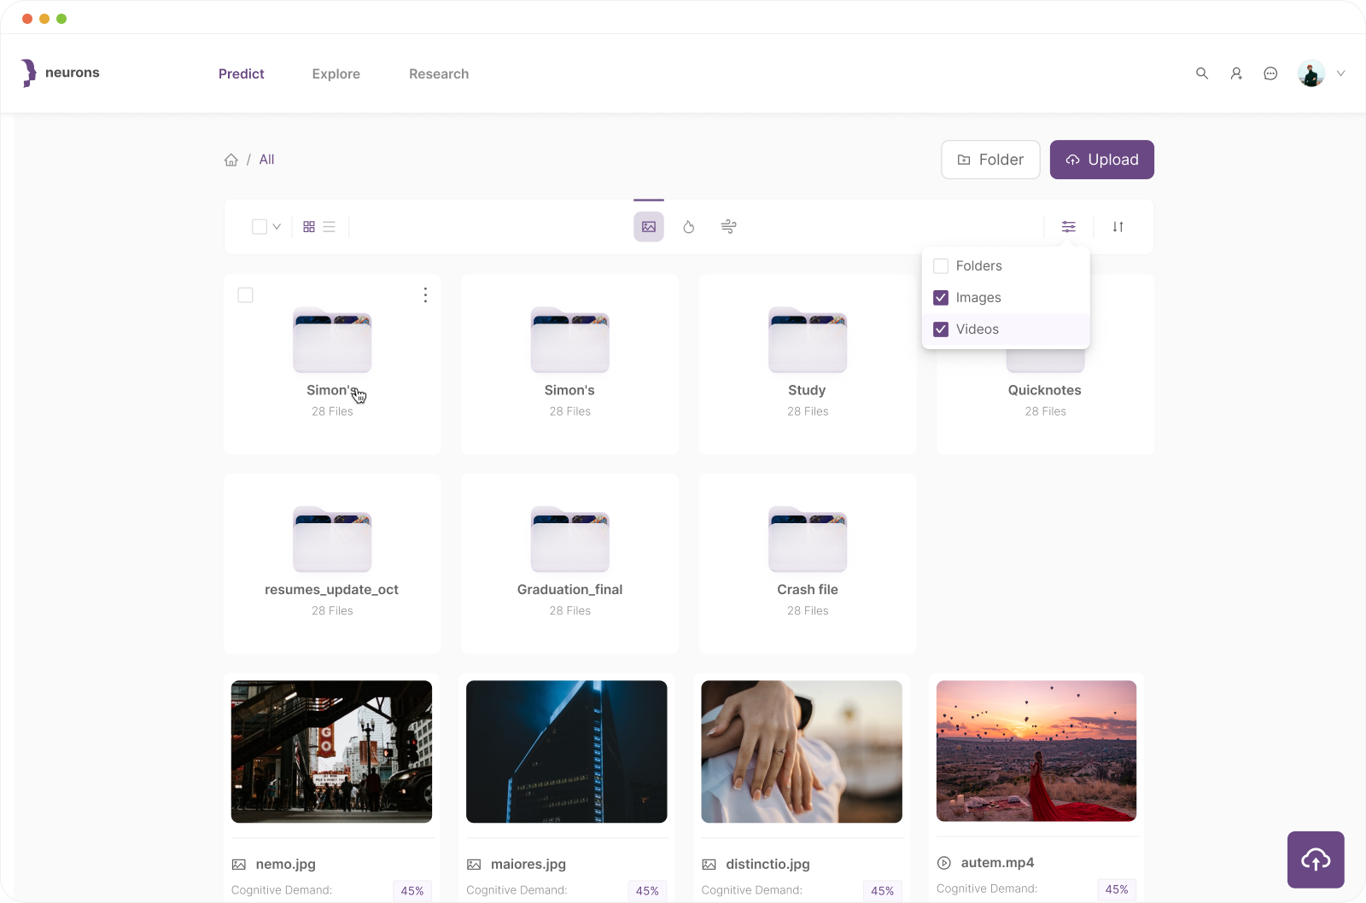Click the profile avatar picture
This screenshot has height=903, width=1366.
click(x=1311, y=73)
